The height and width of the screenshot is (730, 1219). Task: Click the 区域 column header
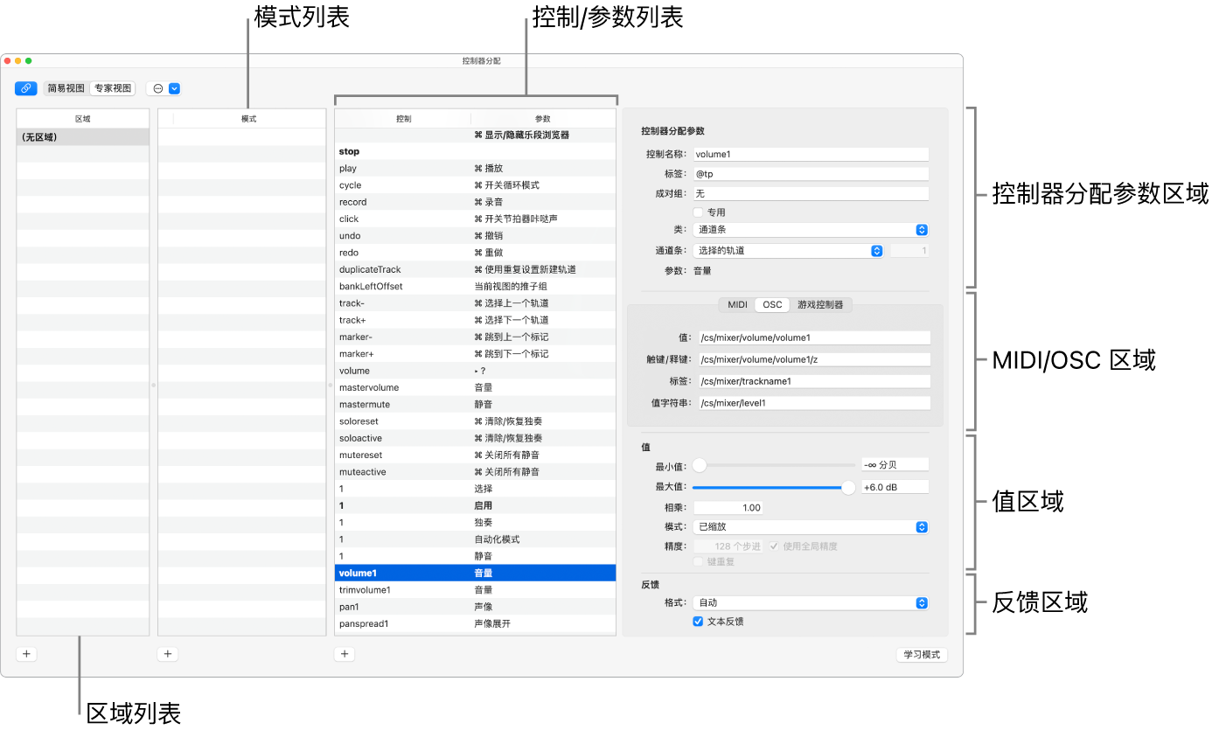pos(83,119)
